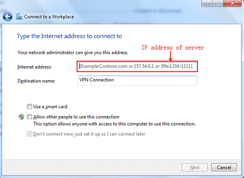
Task: Click the Destination name label
Action: 36,81
